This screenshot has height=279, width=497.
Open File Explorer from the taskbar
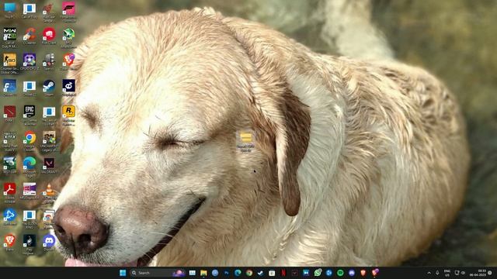pos(203,273)
